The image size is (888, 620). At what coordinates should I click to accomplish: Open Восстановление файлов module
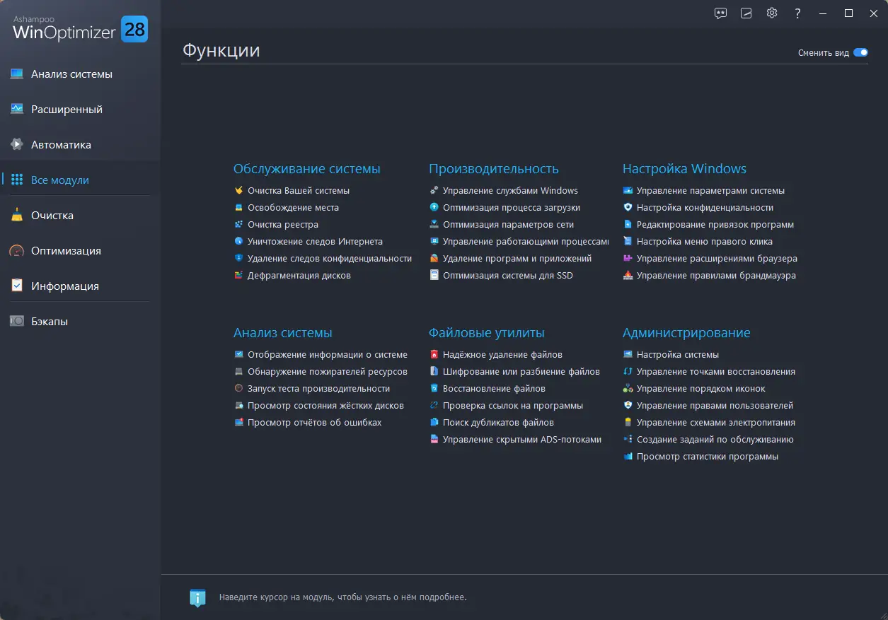(494, 389)
